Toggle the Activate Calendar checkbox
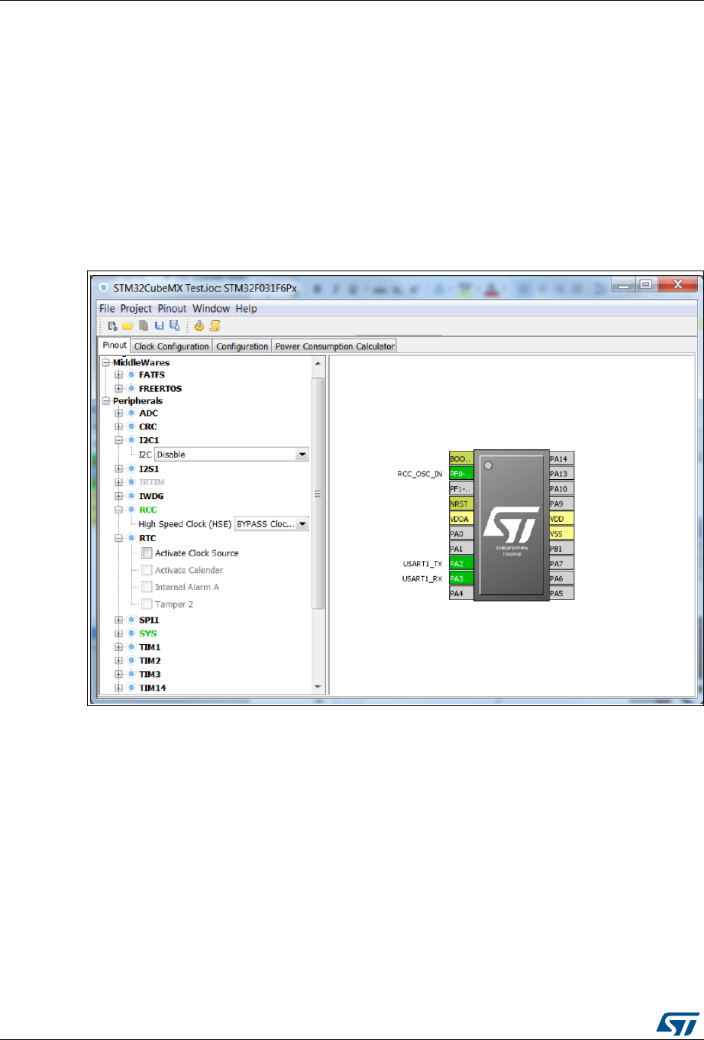 point(147,570)
